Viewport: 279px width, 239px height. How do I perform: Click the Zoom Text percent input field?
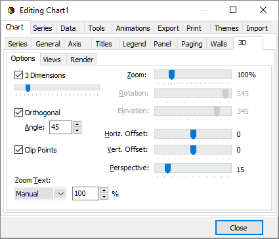coord(85,193)
